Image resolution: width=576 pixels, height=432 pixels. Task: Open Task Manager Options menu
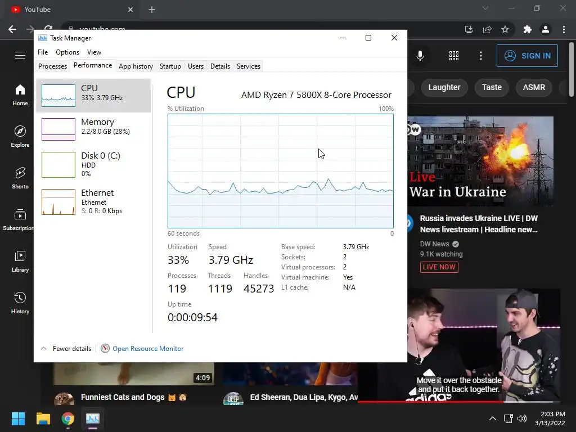click(x=67, y=52)
